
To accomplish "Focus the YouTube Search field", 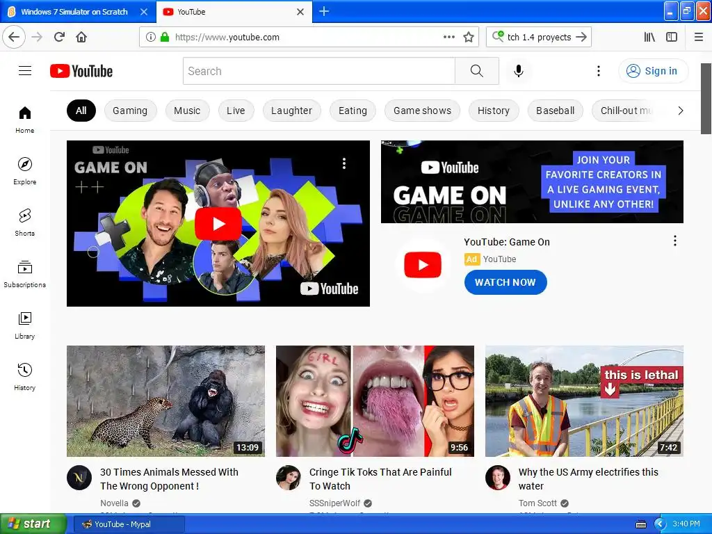I will point(318,71).
